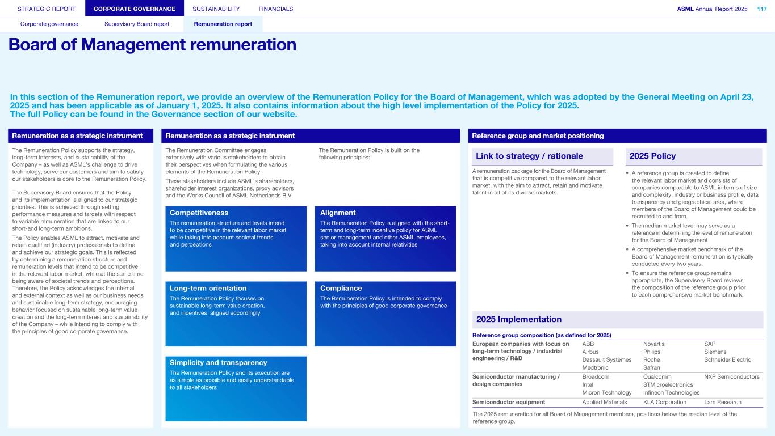
Task: Select the Corporate Governance tab
Action: click(135, 9)
